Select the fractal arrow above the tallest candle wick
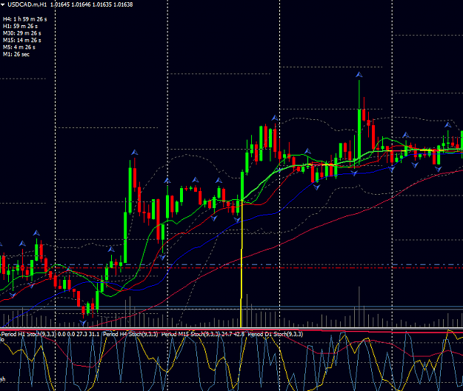 click(x=359, y=75)
